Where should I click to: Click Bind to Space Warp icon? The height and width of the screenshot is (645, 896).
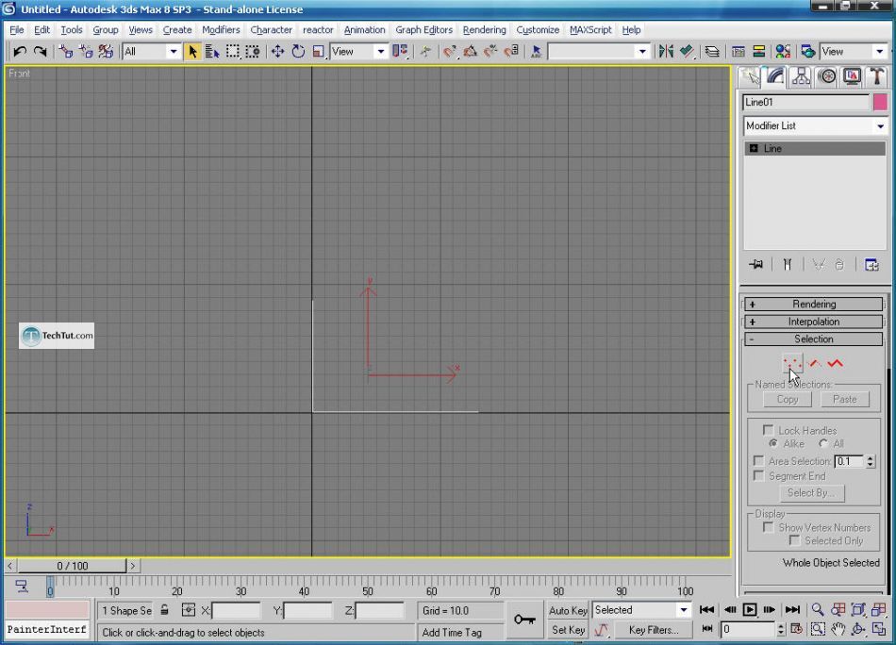[x=106, y=52]
